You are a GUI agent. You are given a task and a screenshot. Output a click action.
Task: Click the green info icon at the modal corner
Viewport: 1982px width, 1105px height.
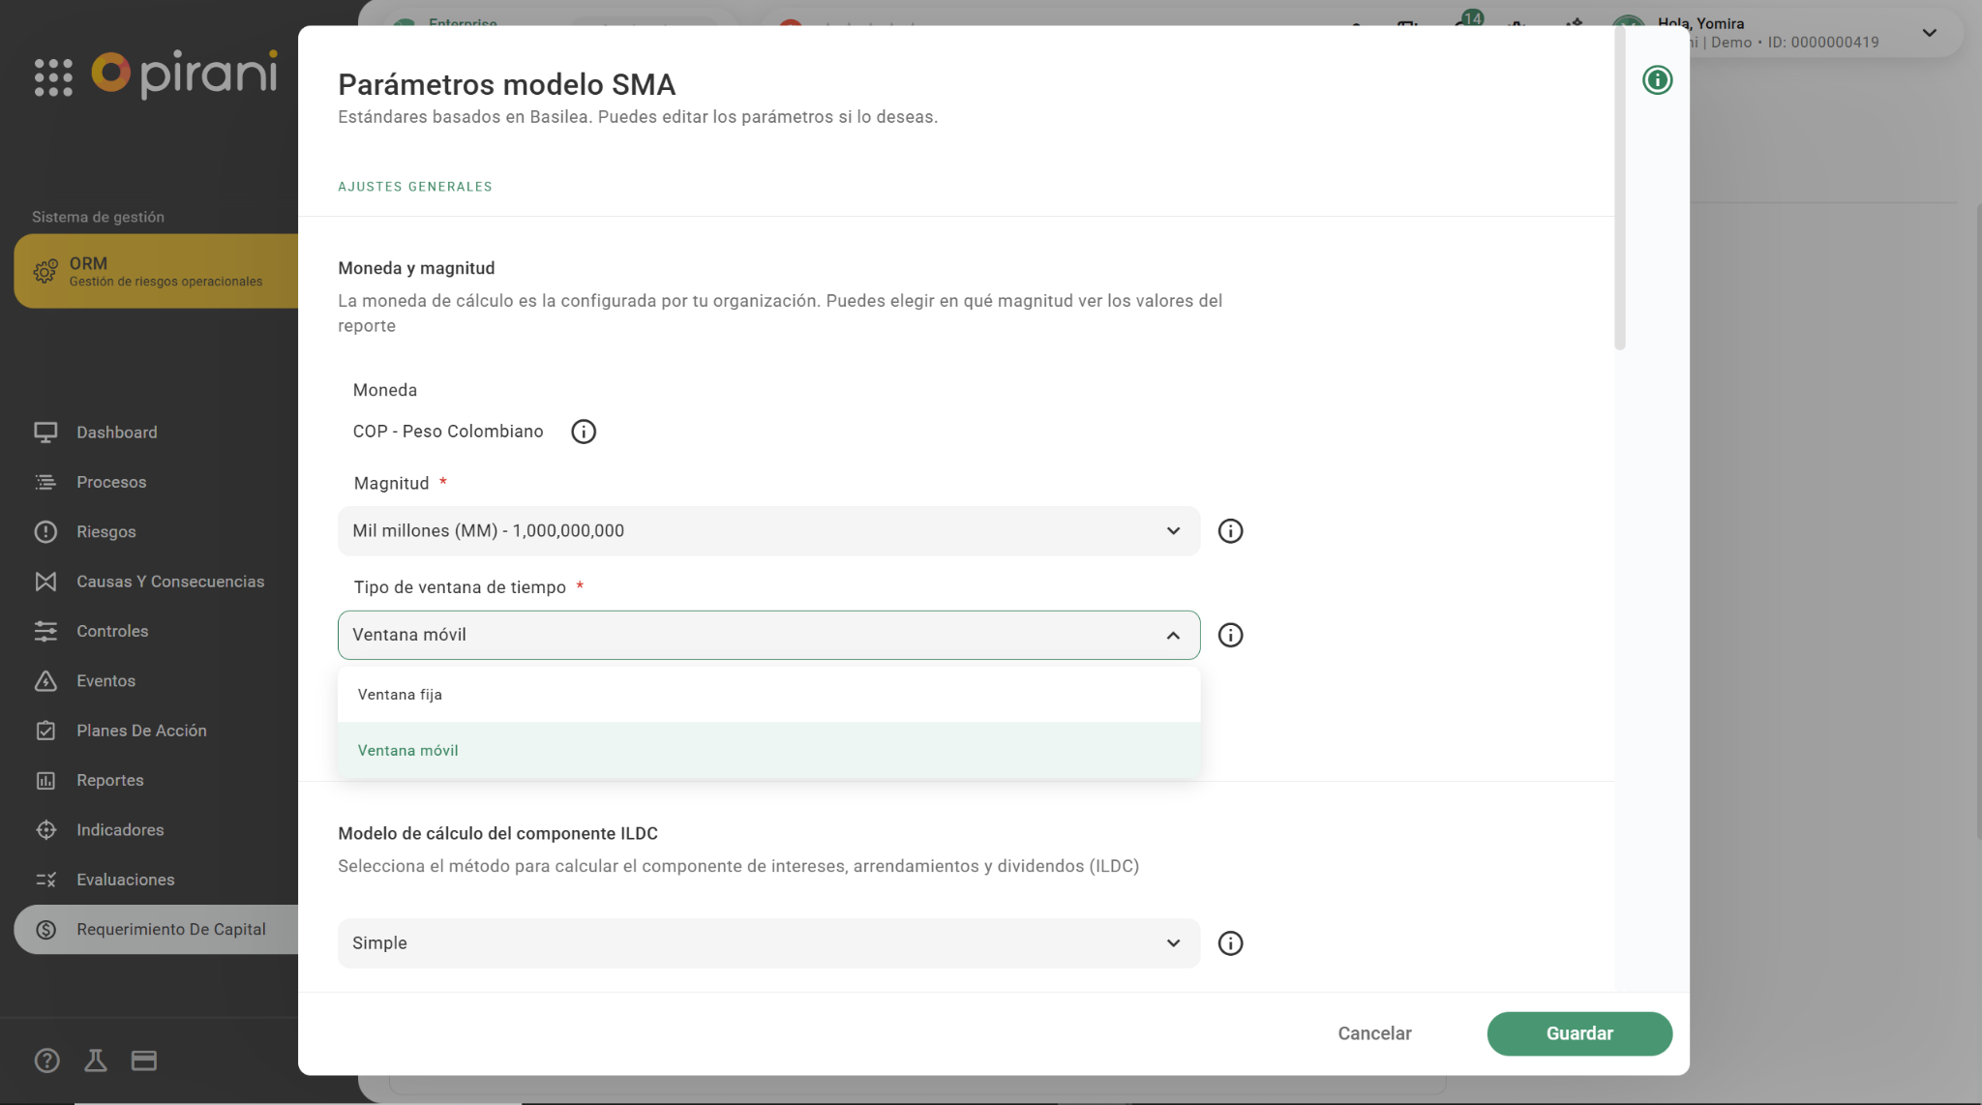point(1657,80)
